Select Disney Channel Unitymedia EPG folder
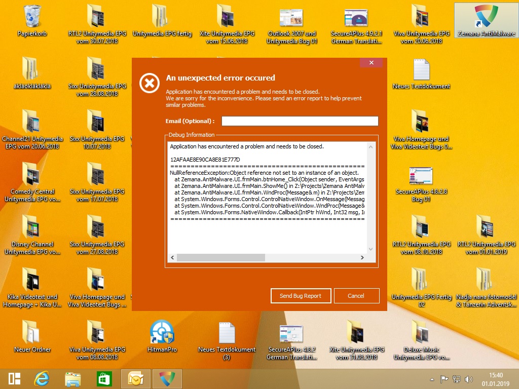Screen dimensions: 519x389 (32, 235)
